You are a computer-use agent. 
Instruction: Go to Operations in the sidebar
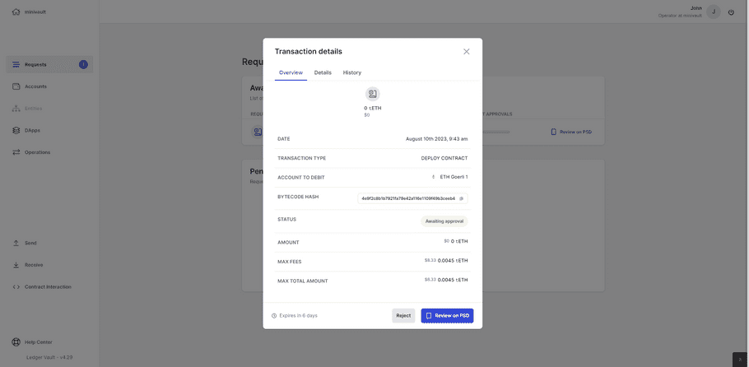[x=37, y=152]
